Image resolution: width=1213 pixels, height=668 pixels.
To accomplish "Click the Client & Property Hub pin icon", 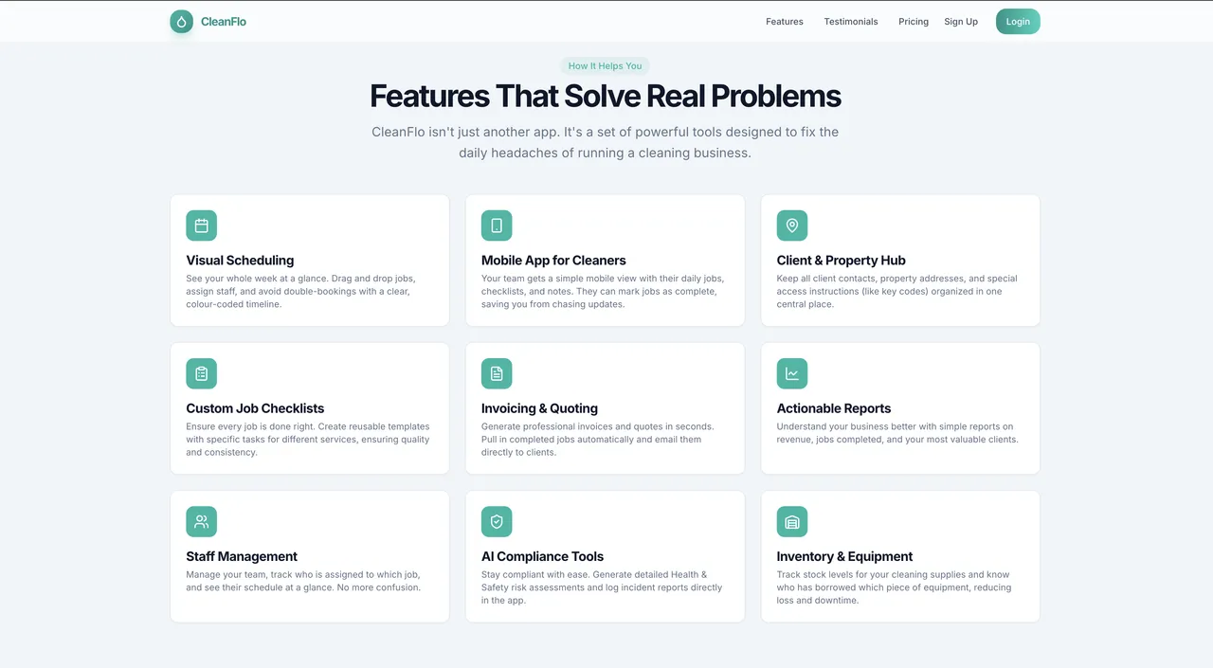I will pyautogui.click(x=792, y=226).
